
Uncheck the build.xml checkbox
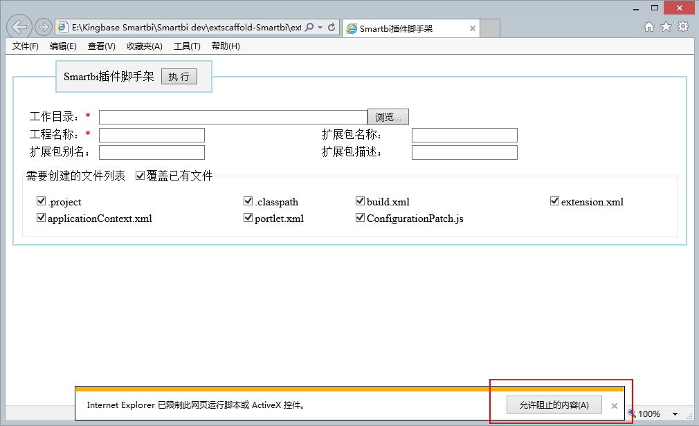(x=360, y=201)
